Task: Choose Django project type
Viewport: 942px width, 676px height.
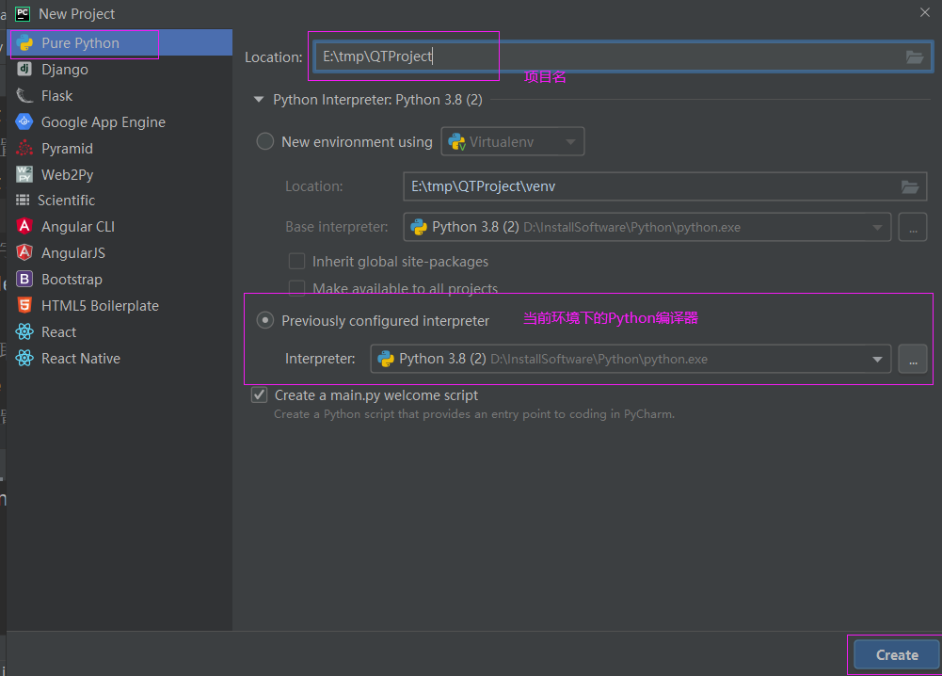Action: [120, 70]
